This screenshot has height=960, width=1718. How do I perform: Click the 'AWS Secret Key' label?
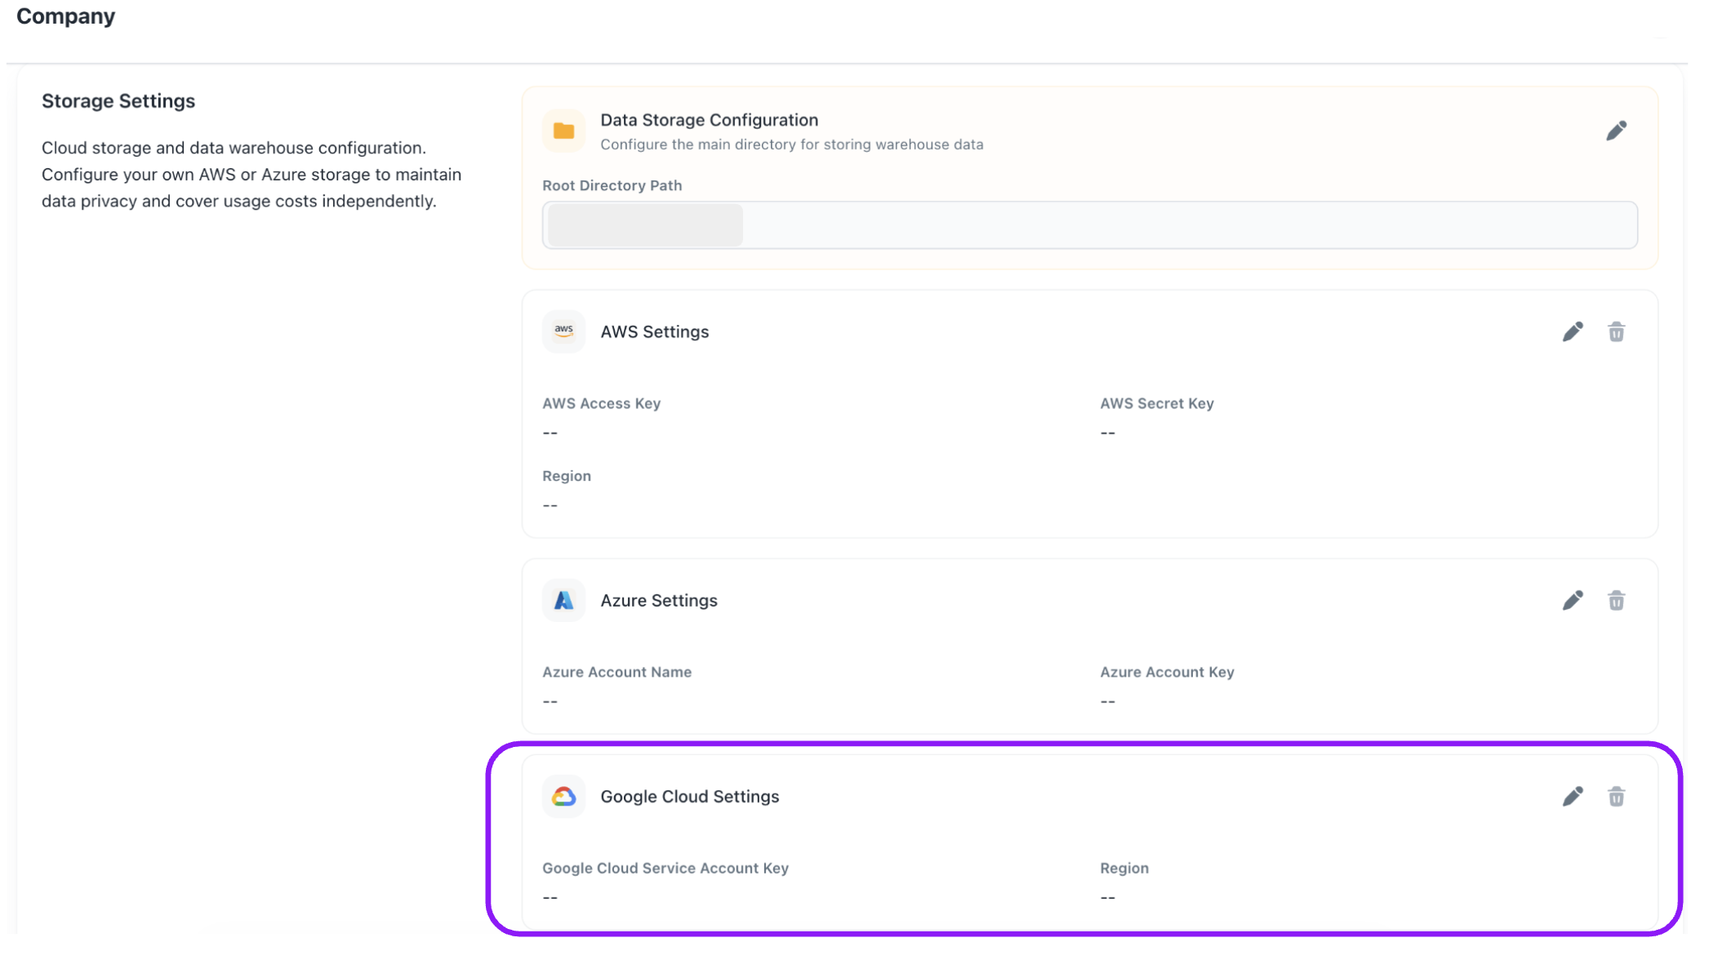tap(1156, 403)
